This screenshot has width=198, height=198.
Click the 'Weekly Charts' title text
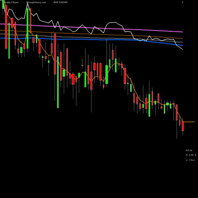(11, 2)
